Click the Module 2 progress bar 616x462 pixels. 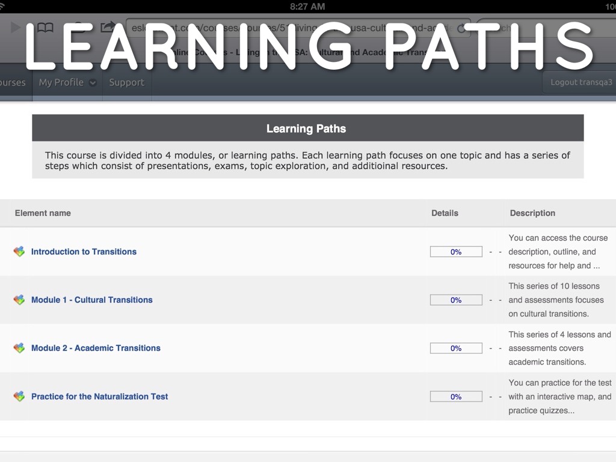click(455, 348)
